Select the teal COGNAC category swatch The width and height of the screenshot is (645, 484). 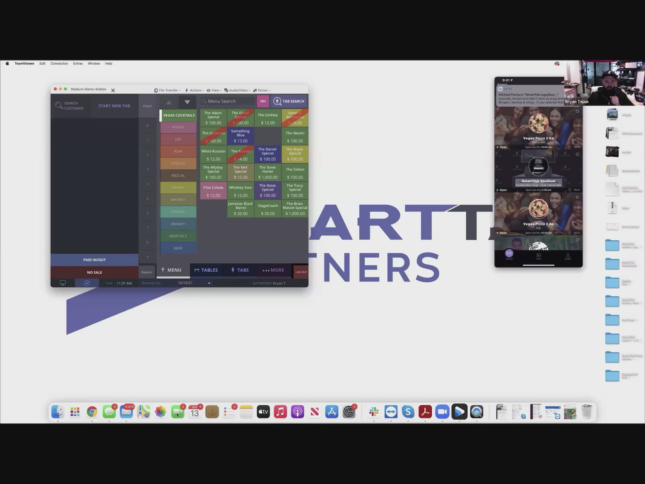[178, 212]
